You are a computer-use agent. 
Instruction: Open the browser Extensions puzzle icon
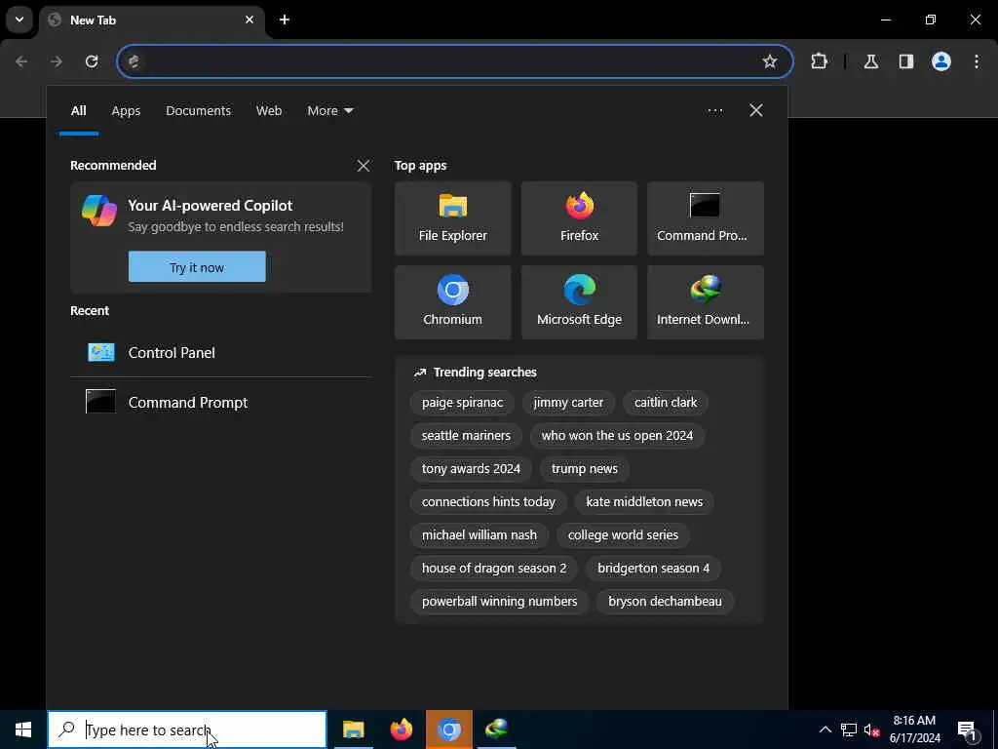click(819, 61)
